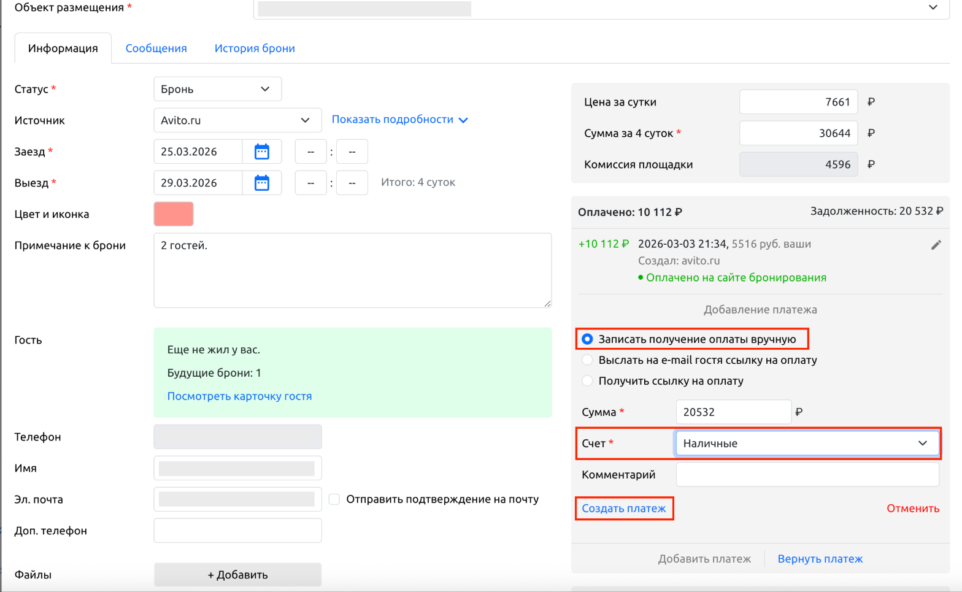Click the 'Задолженность: 20 532 ₽' text
Image resolution: width=962 pixels, height=592 pixels.
pyautogui.click(x=877, y=211)
